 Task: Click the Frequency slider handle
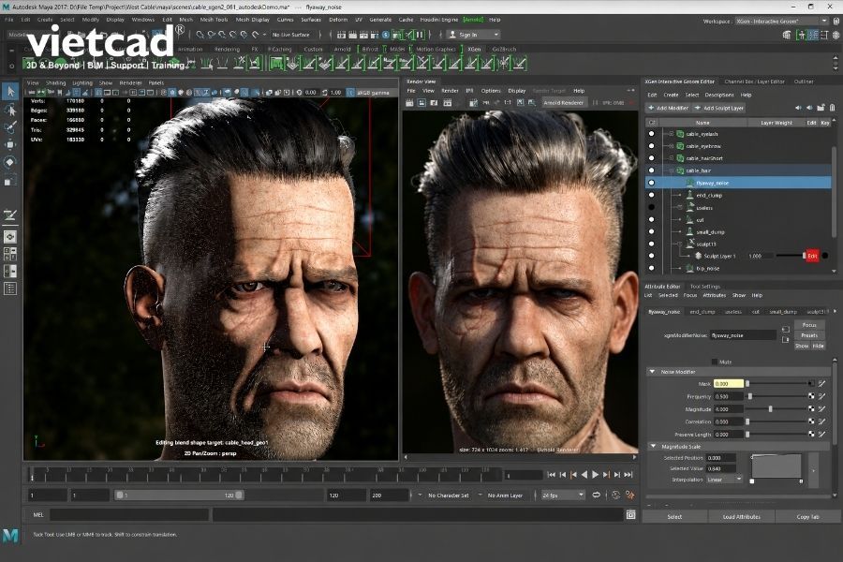point(750,396)
